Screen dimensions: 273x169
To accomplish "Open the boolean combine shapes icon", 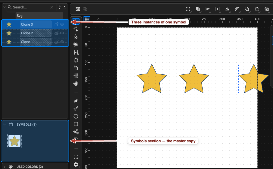I will coord(247,9).
